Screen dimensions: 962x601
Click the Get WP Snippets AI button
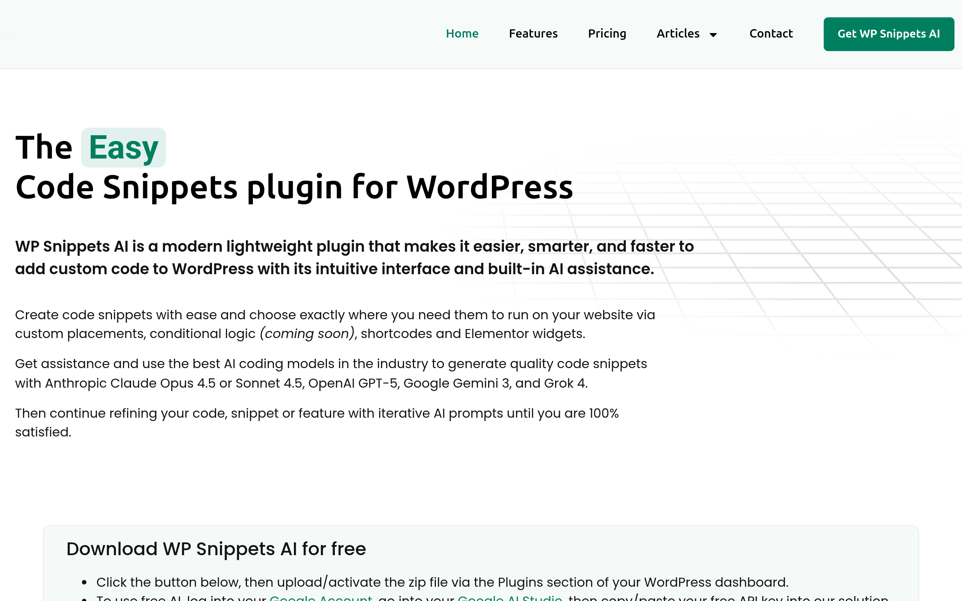(x=888, y=34)
